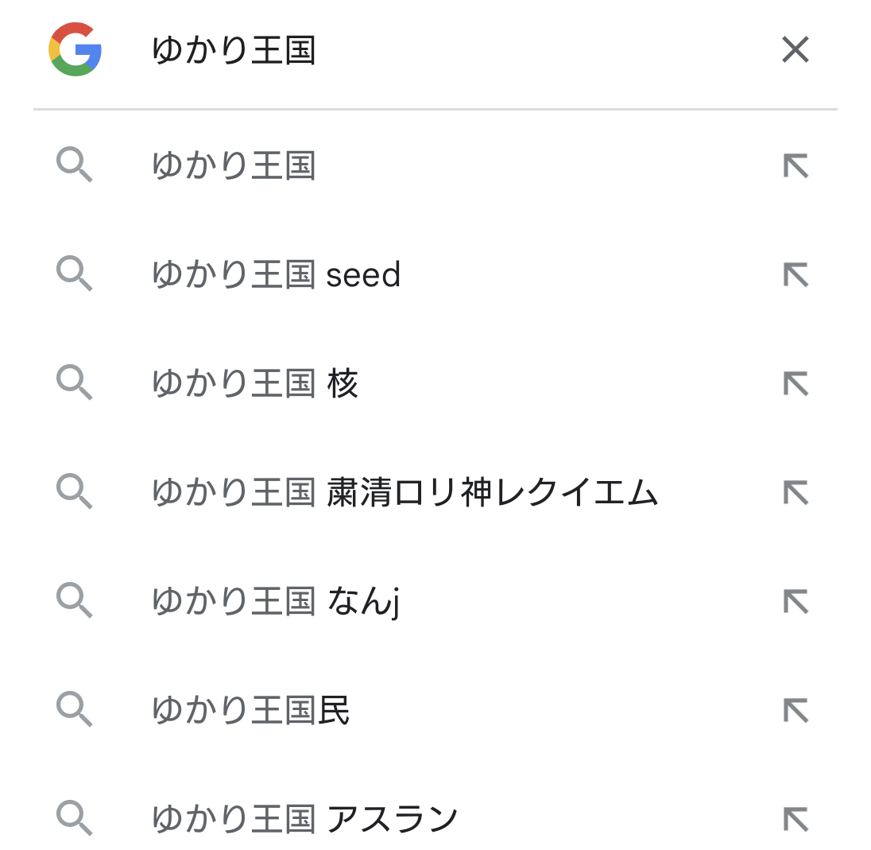Select the suggestion ゆかり王国 アスラン
The height and width of the screenshot is (850, 871).
click(304, 818)
